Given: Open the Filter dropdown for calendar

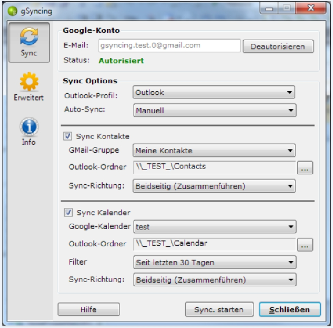Looking at the screenshot, I should click(215, 262).
